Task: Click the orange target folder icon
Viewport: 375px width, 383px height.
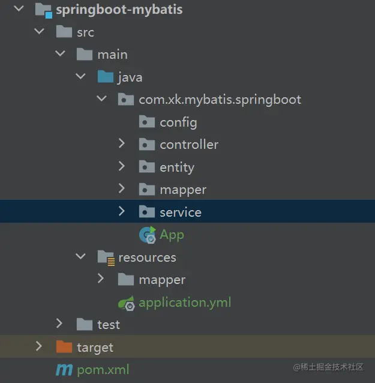Action: coord(64,347)
